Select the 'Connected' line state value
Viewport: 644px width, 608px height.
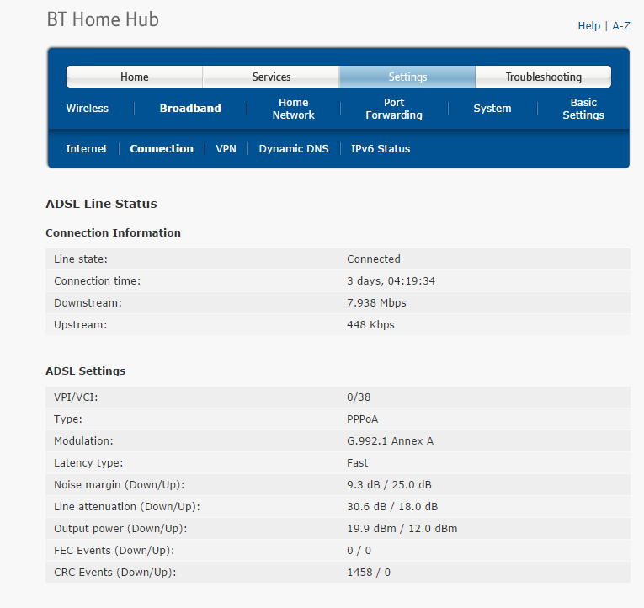[x=373, y=259]
